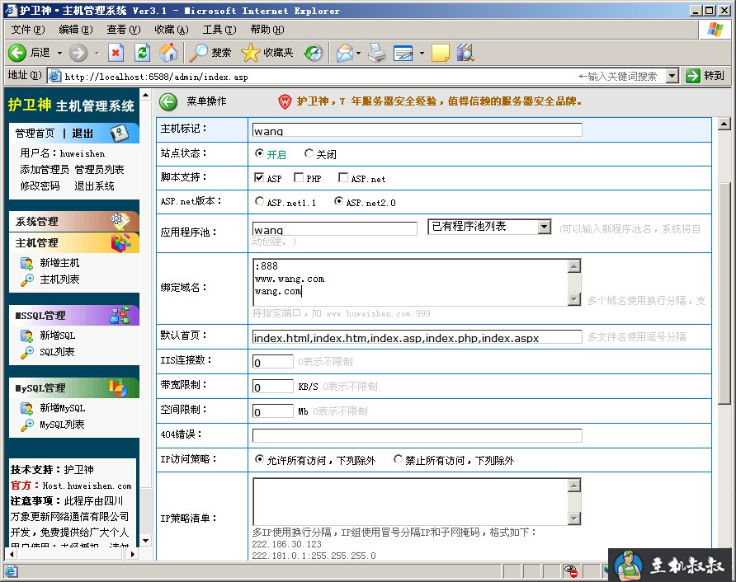Viewport: 736px width, 582px height.
Task: Click the magnifier icon beside 主机列表
Action: (26, 280)
